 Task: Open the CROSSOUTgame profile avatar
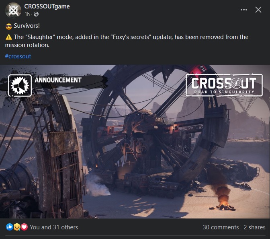pyautogui.click(x=13, y=10)
